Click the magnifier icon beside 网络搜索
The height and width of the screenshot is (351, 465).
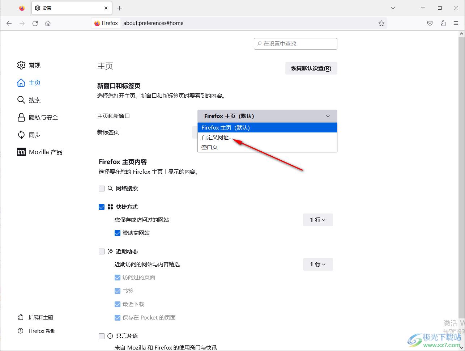click(x=110, y=189)
